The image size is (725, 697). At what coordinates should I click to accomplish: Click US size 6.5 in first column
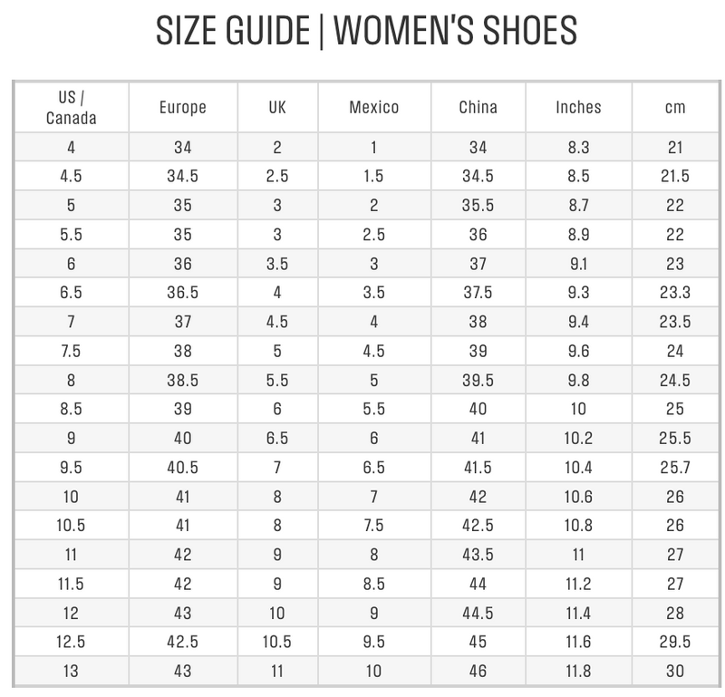click(71, 293)
